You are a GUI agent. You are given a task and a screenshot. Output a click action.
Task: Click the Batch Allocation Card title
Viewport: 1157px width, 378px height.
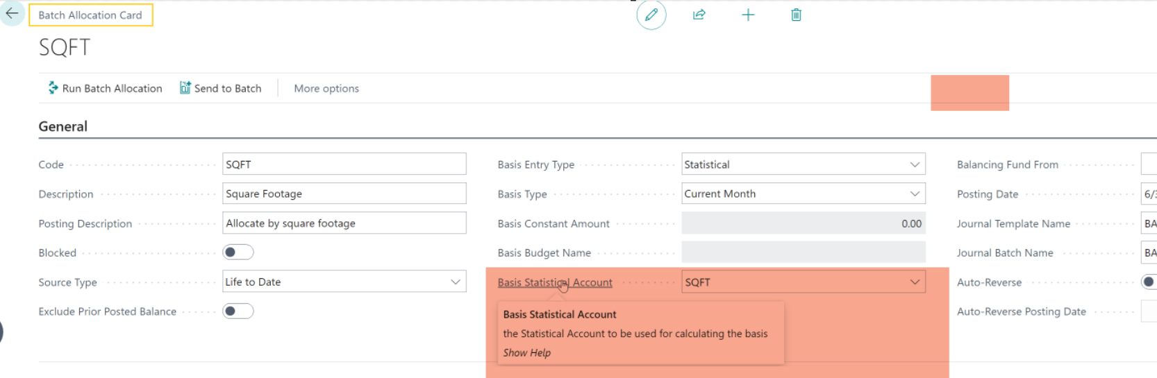pyautogui.click(x=90, y=15)
